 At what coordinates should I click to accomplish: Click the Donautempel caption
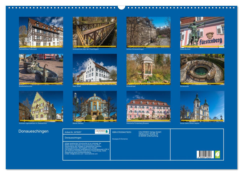[x=131, y=86]
